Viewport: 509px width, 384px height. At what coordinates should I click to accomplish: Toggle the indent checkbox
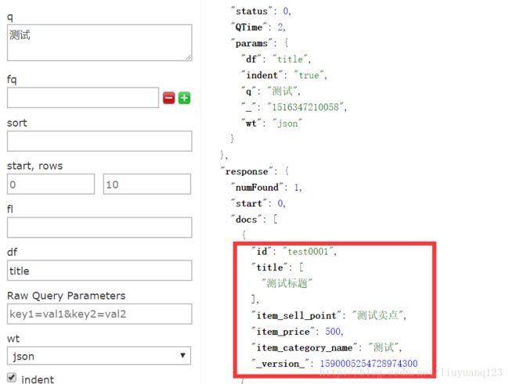(12, 378)
